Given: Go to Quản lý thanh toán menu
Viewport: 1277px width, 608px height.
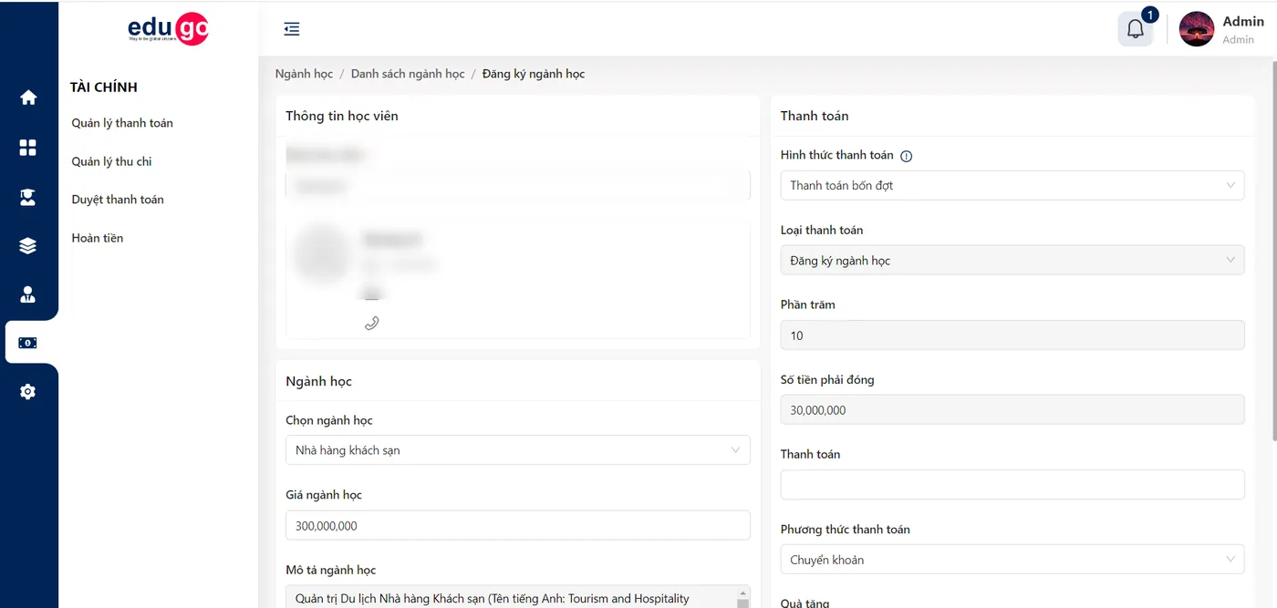Looking at the screenshot, I should pos(122,123).
